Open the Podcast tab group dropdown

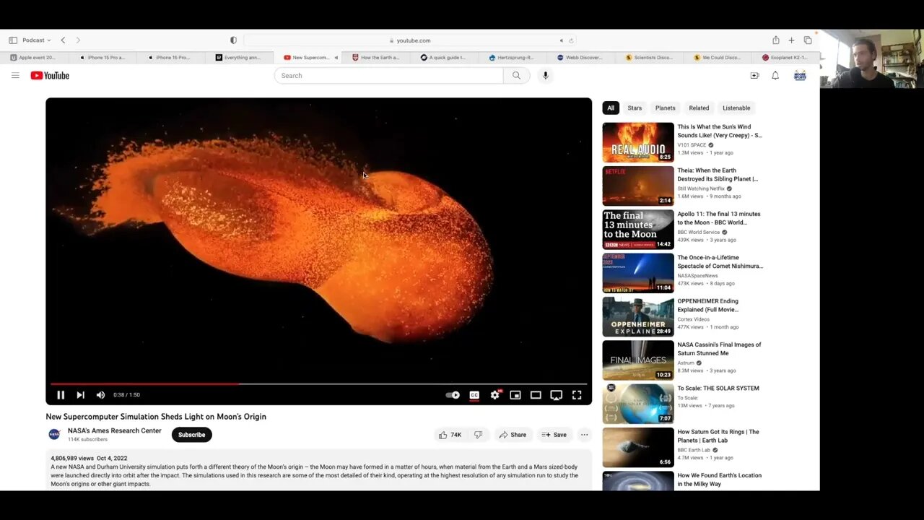pyautogui.click(x=37, y=40)
